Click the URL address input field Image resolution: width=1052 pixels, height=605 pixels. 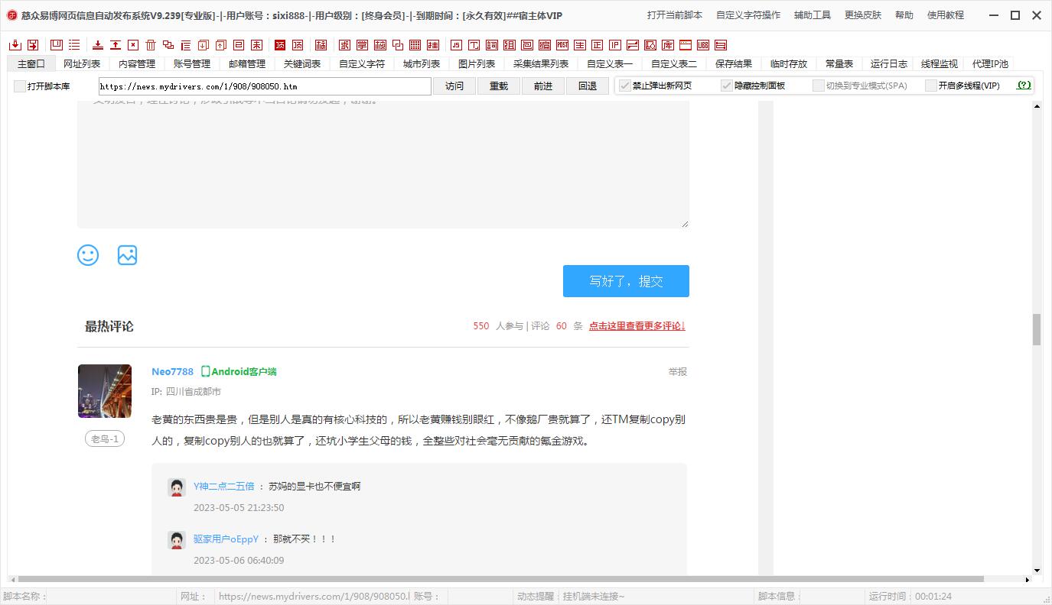coord(265,86)
